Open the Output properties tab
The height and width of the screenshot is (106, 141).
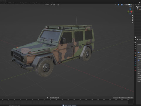[135, 44]
